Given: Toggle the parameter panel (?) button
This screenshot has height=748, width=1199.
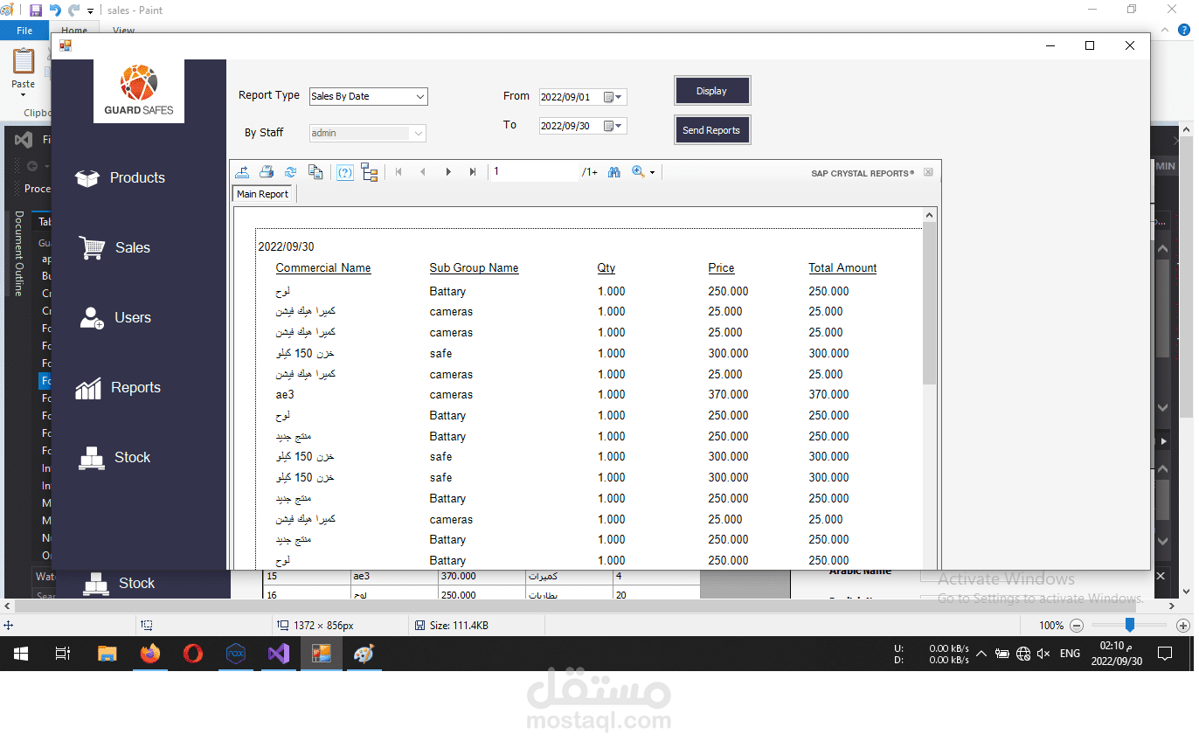Looking at the screenshot, I should [x=345, y=172].
